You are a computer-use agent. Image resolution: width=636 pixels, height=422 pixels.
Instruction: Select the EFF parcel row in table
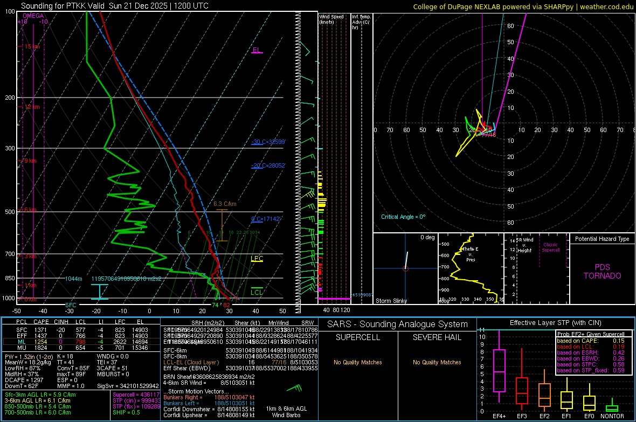pos(81,336)
